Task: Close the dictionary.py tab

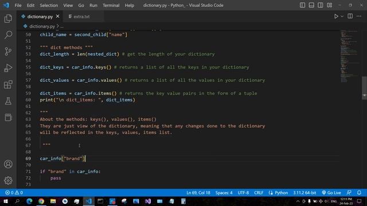Action: tap(57, 17)
